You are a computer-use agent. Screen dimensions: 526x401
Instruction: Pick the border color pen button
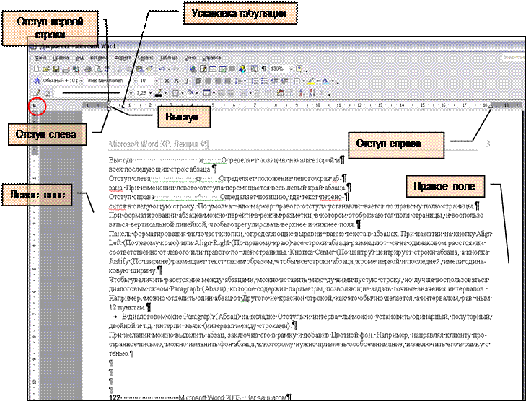(159, 93)
